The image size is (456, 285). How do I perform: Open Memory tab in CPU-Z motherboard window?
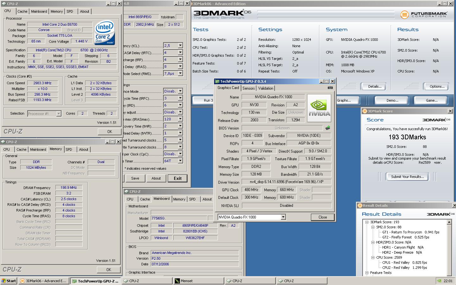179,199
